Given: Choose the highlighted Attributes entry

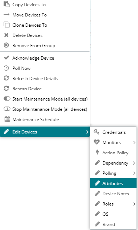Looking at the screenshot, I should [x=113, y=183].
